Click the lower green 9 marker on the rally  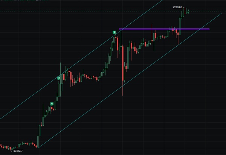(52, 104)
